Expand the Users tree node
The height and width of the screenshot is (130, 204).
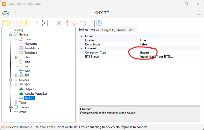click(x=16, y=39)
